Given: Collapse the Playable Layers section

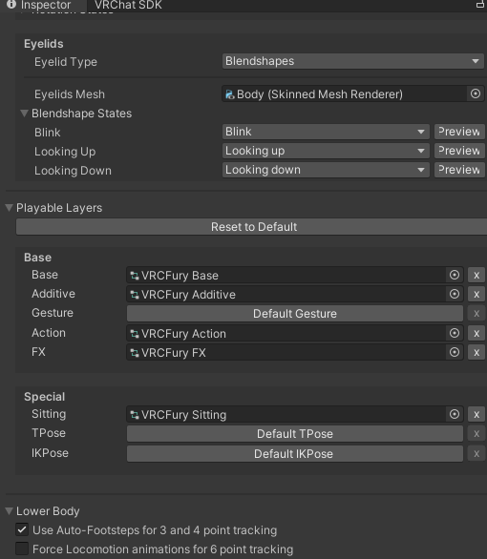Looking at the screenshot, I should 10,208.
